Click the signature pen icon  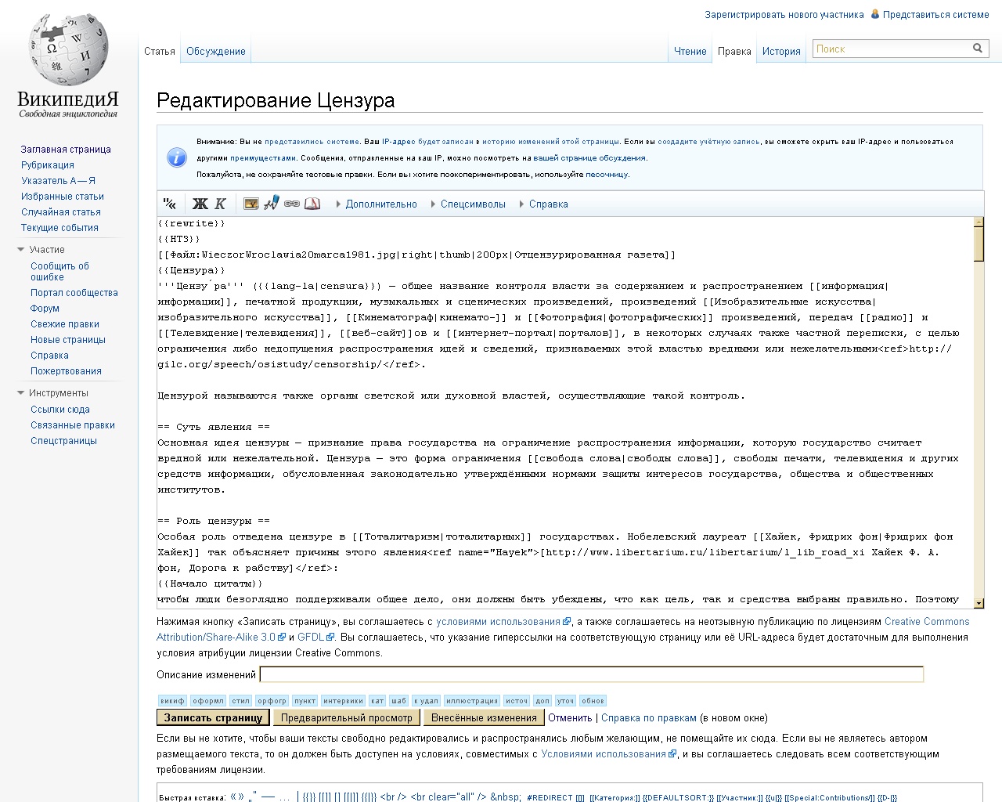click(x=272, y=203)
